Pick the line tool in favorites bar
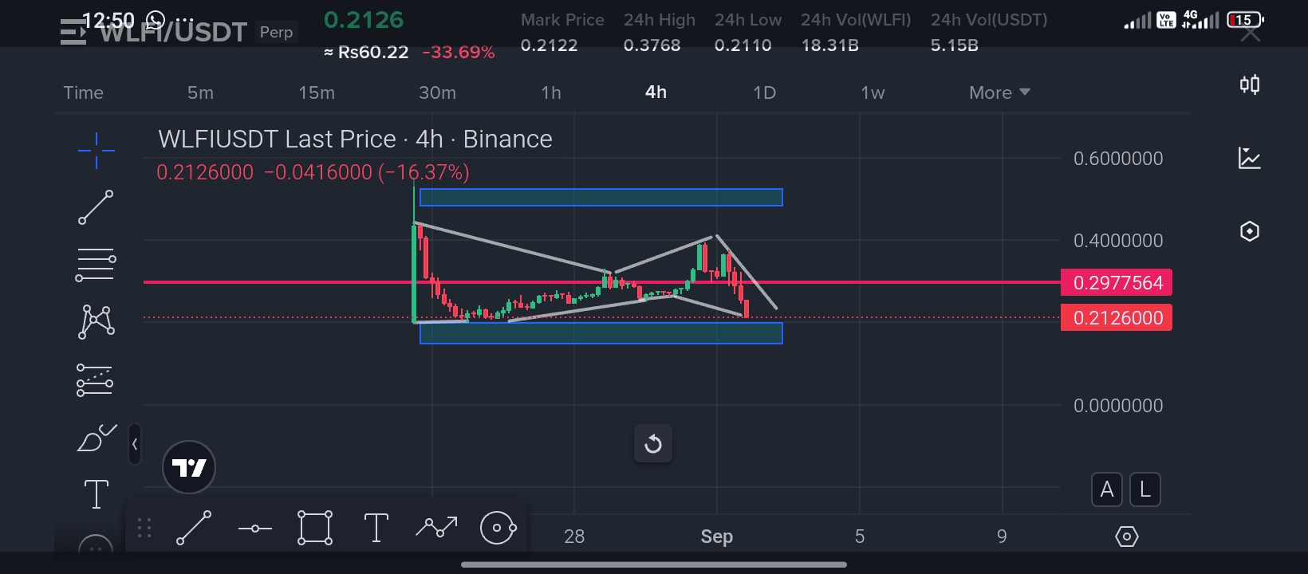1308x574 pixels. pyautogui.click(x=194, y=528)
